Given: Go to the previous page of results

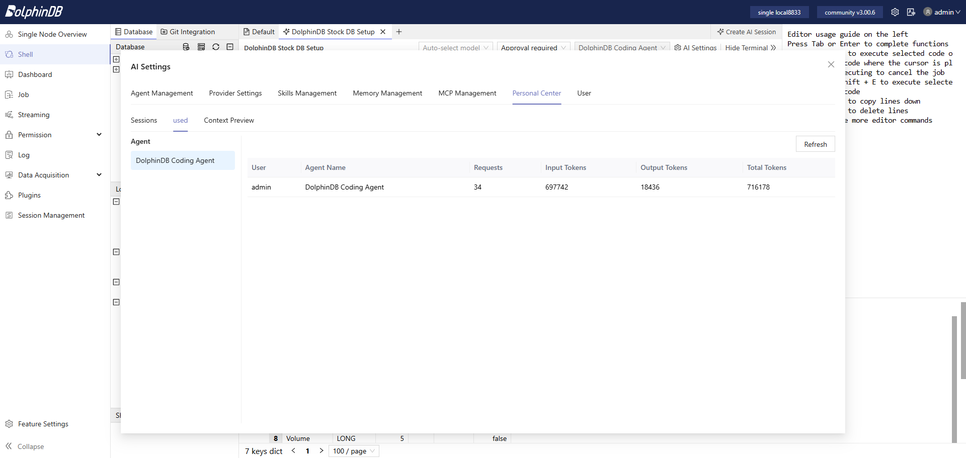Looking at the screenshot, I should pyautogui.click(x=293, y=451).
